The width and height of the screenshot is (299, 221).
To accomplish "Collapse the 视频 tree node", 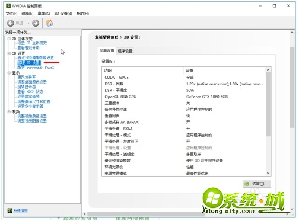I will pyautogui.click(x=9, y=112).
